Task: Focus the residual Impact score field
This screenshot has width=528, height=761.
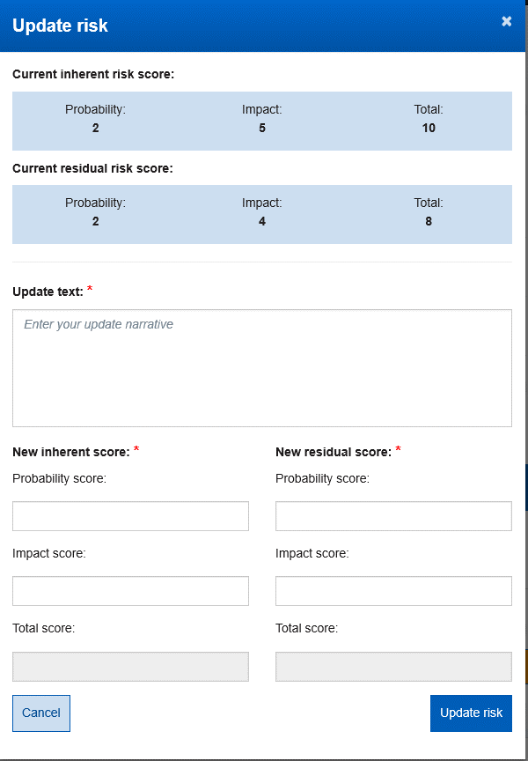Action: click(393, 591)
